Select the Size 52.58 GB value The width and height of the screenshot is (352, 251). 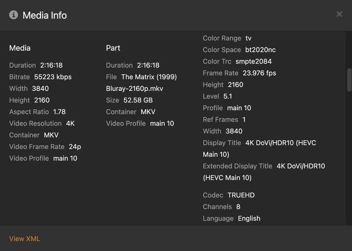138,100
